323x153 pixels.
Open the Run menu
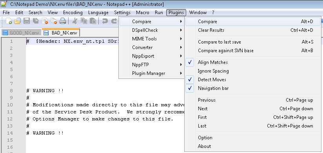click(x=159, y=13)
